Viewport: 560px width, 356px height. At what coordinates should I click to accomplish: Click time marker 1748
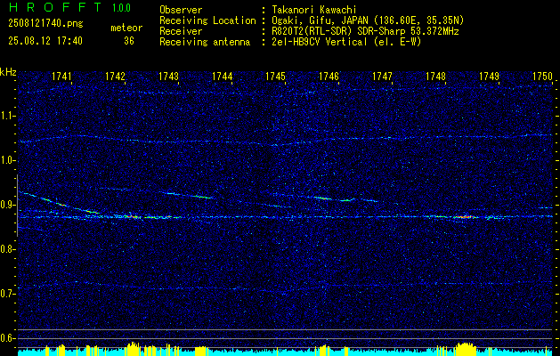(x=435, y=76)
